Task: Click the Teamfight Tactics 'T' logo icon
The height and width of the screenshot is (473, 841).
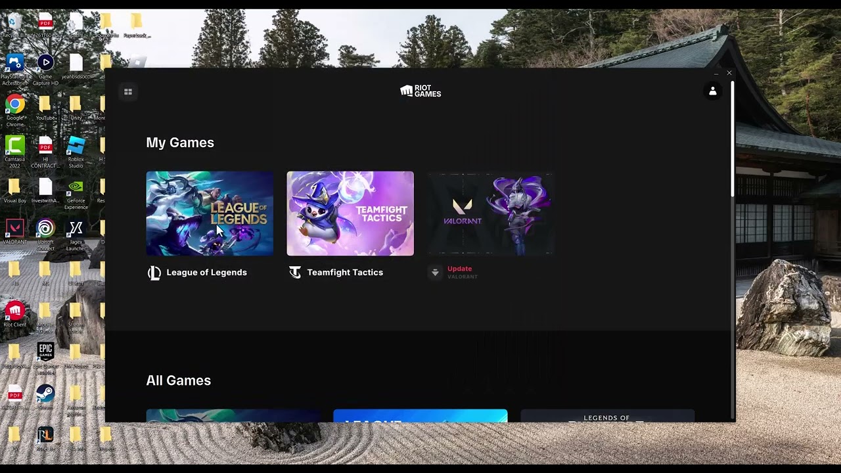Action: coord(295,272)
